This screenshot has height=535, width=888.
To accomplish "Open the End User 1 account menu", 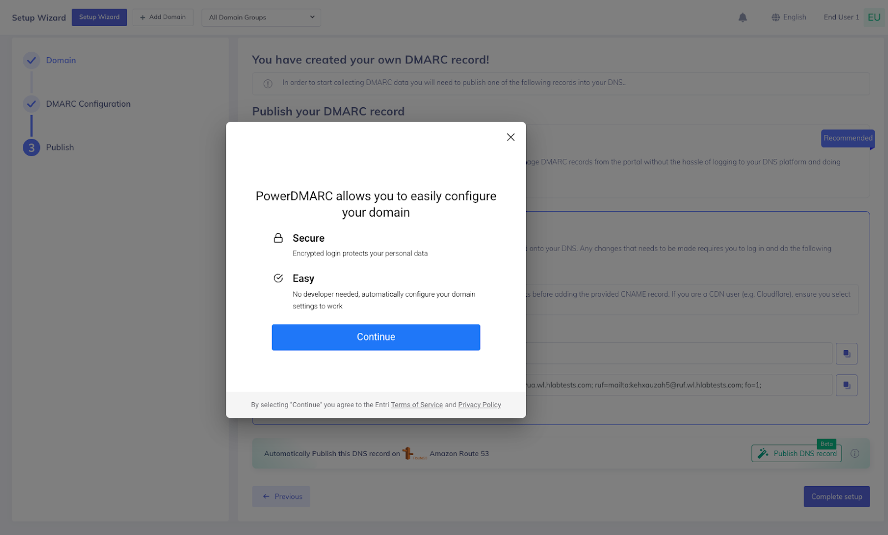I will [841, 17].
